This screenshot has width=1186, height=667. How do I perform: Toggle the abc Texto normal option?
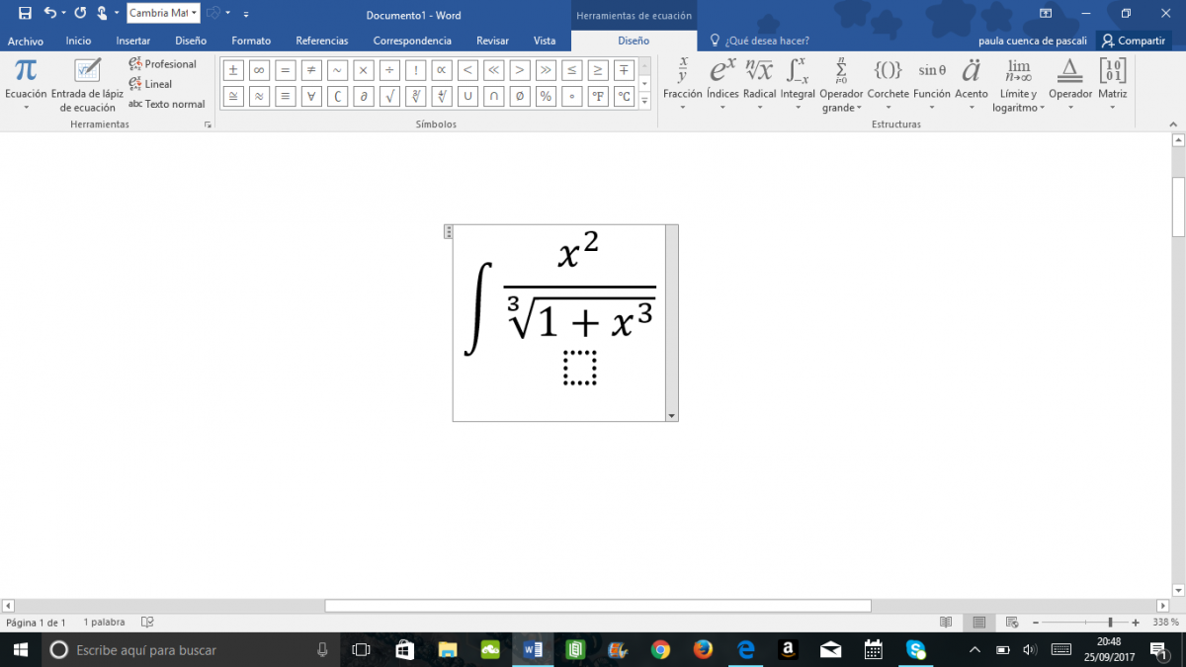pyautogui.click(x=167, y=104)
